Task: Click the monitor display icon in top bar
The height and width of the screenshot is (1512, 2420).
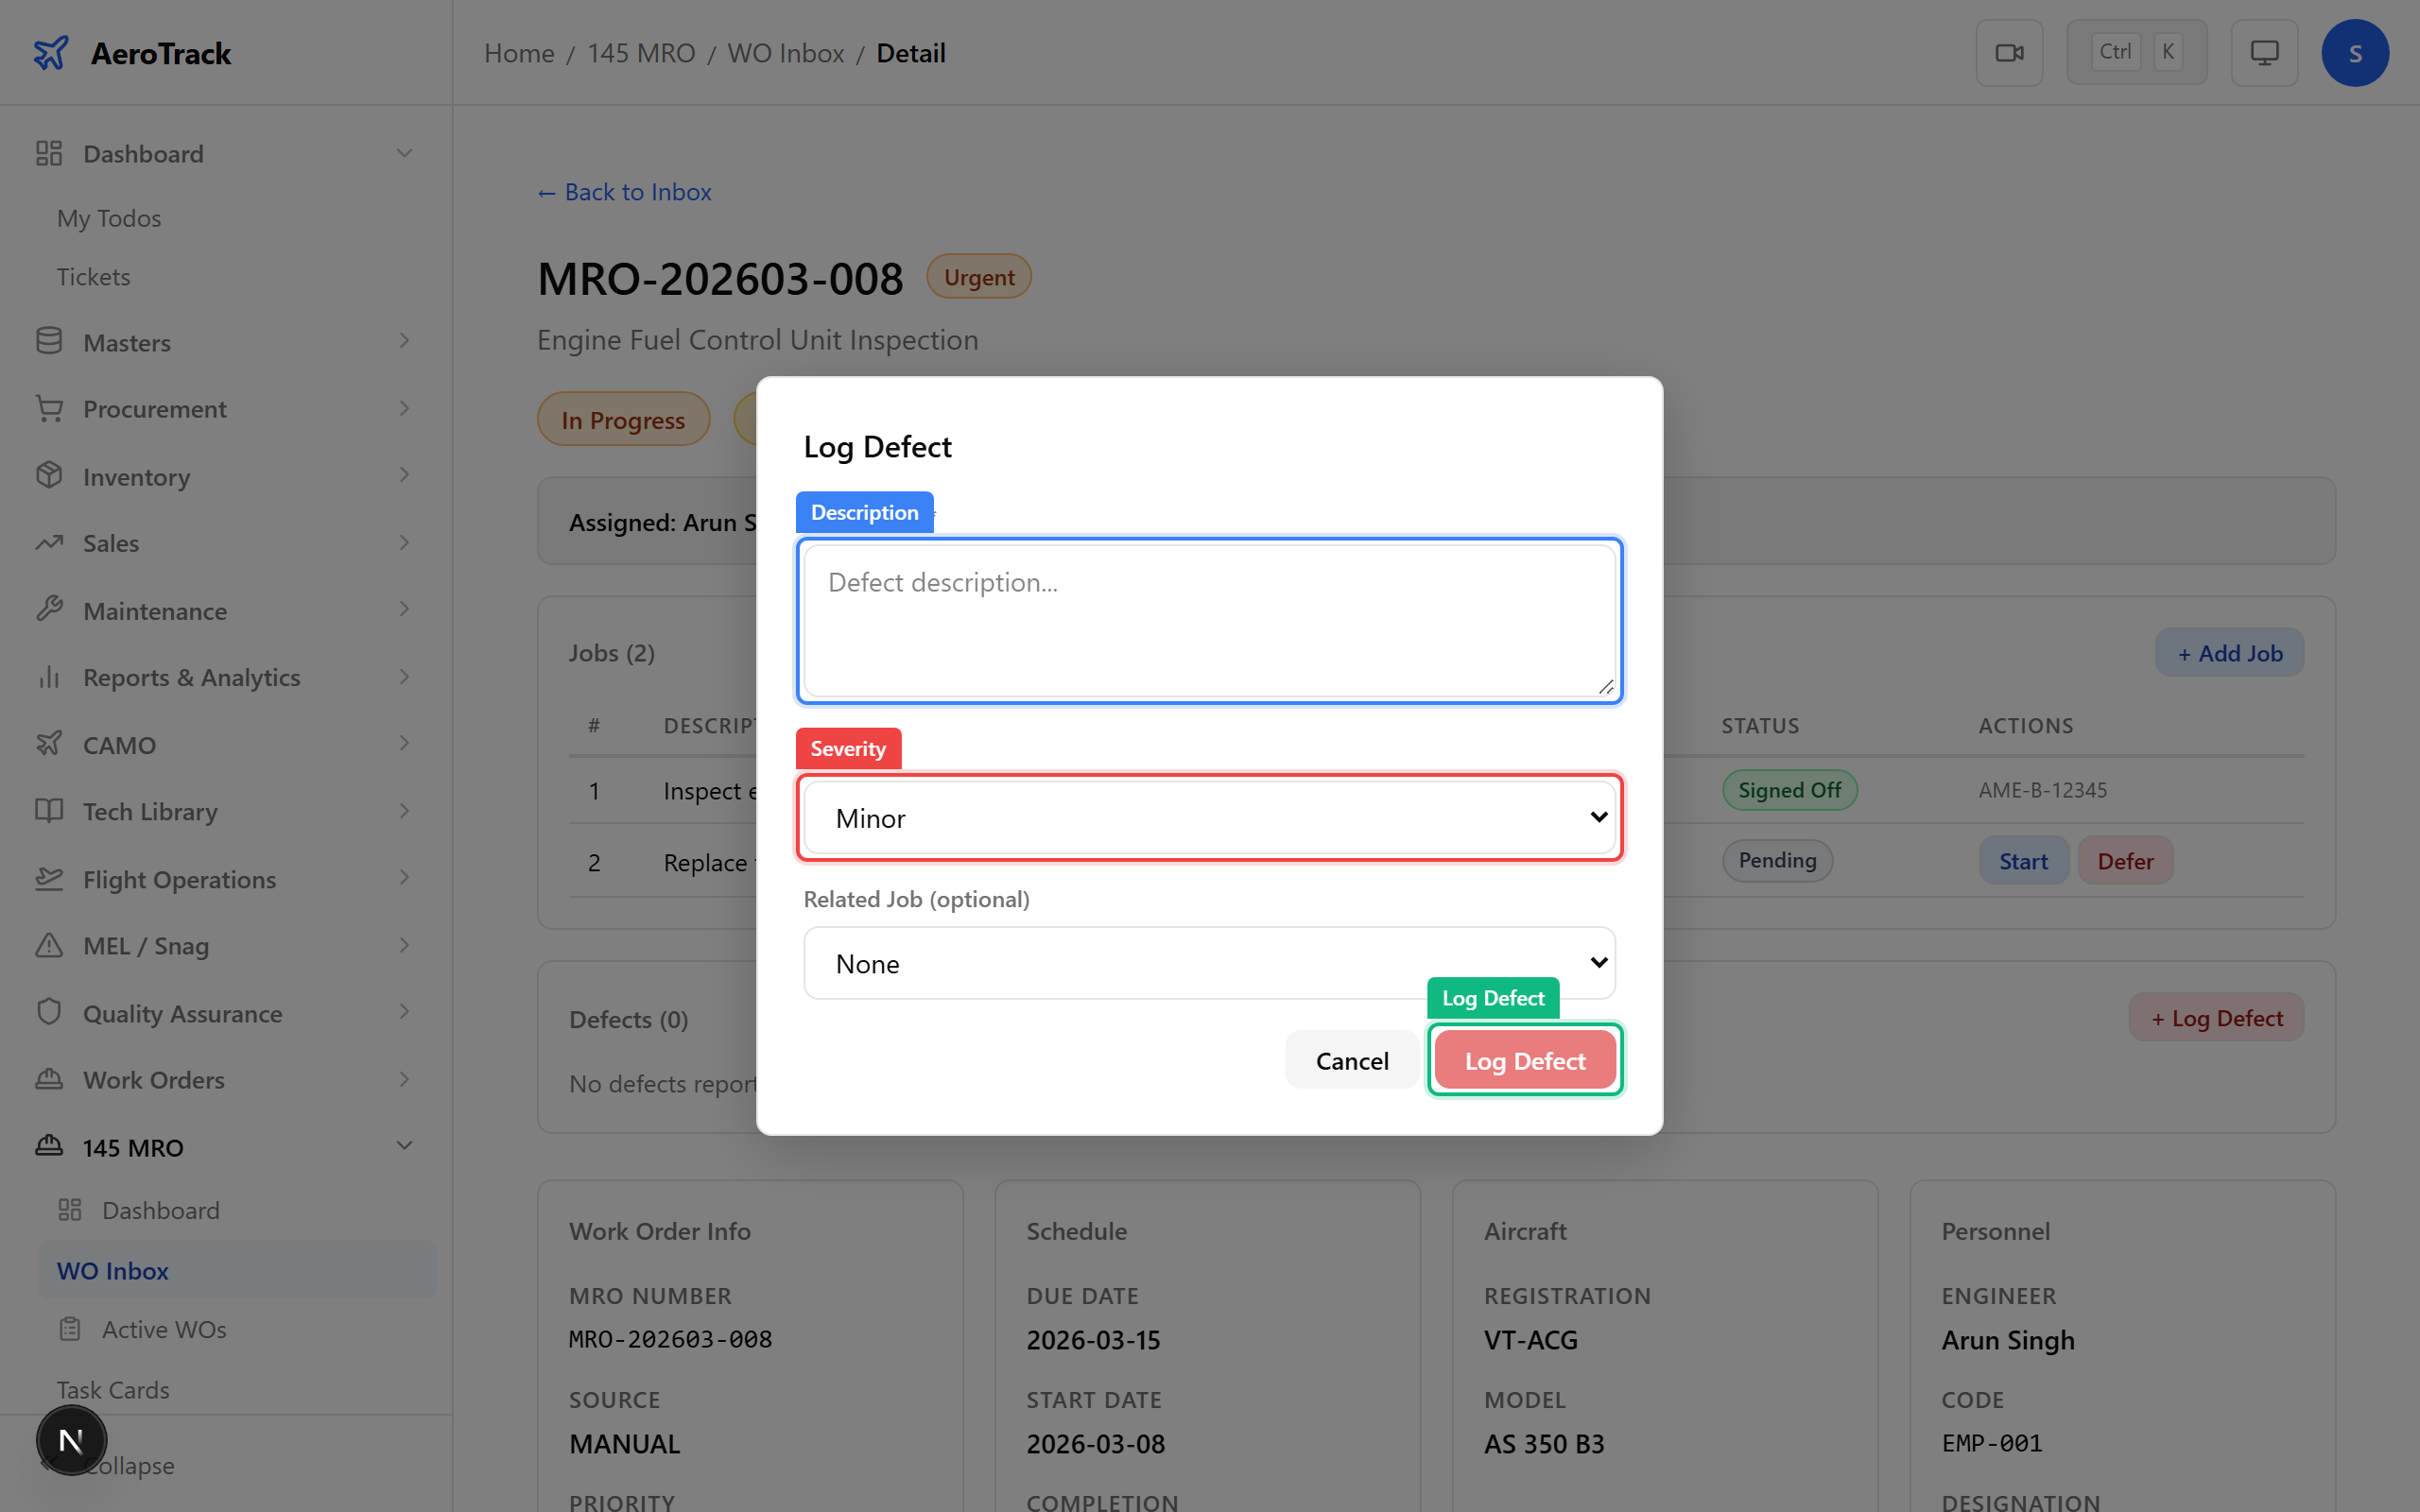Action: [2264, 52]
